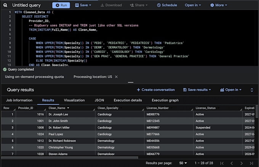Image resolution: width=259 pixels, height=167 pixels.
Task: Jump to the last results page
Action: pyautogui.click(x=251, y=163)
